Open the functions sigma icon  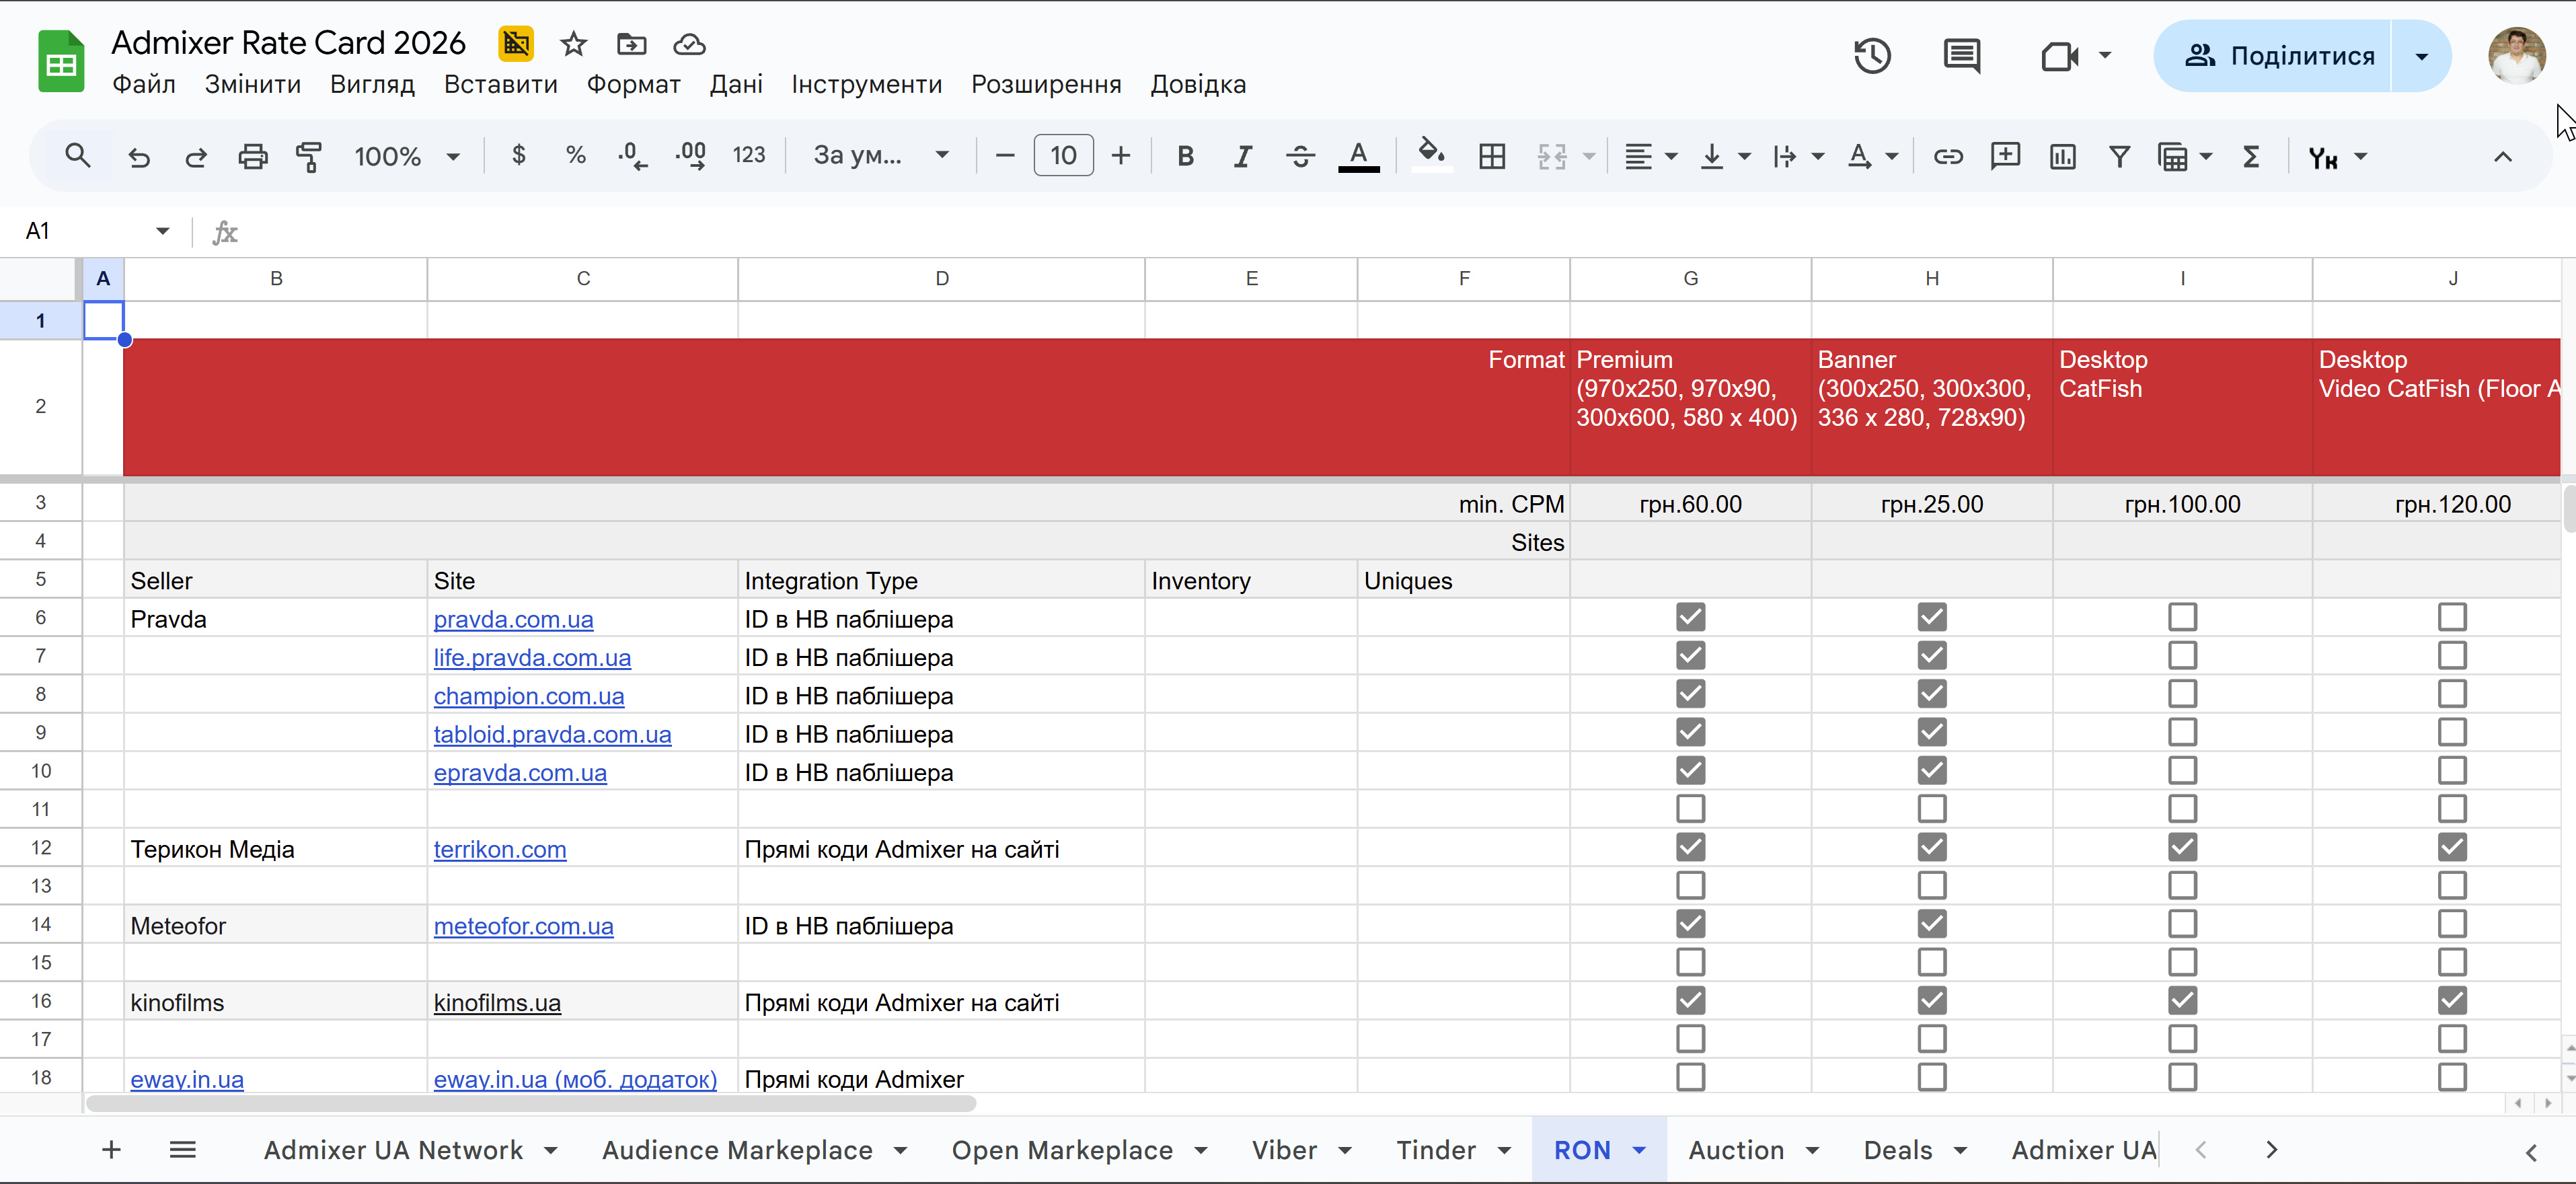coord(2251,156)
